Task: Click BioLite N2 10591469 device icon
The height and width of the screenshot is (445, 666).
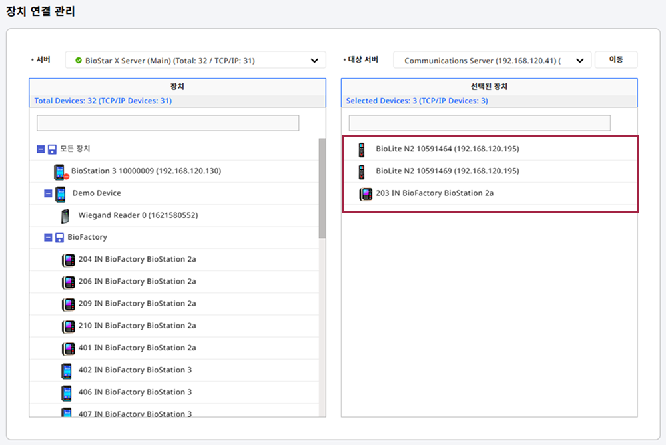Action: point(362,171)
